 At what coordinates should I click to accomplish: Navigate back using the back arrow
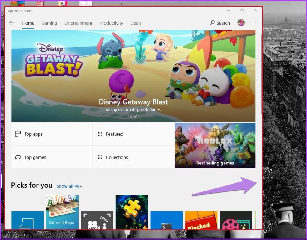pyautogui.click(x=11, y=23)
